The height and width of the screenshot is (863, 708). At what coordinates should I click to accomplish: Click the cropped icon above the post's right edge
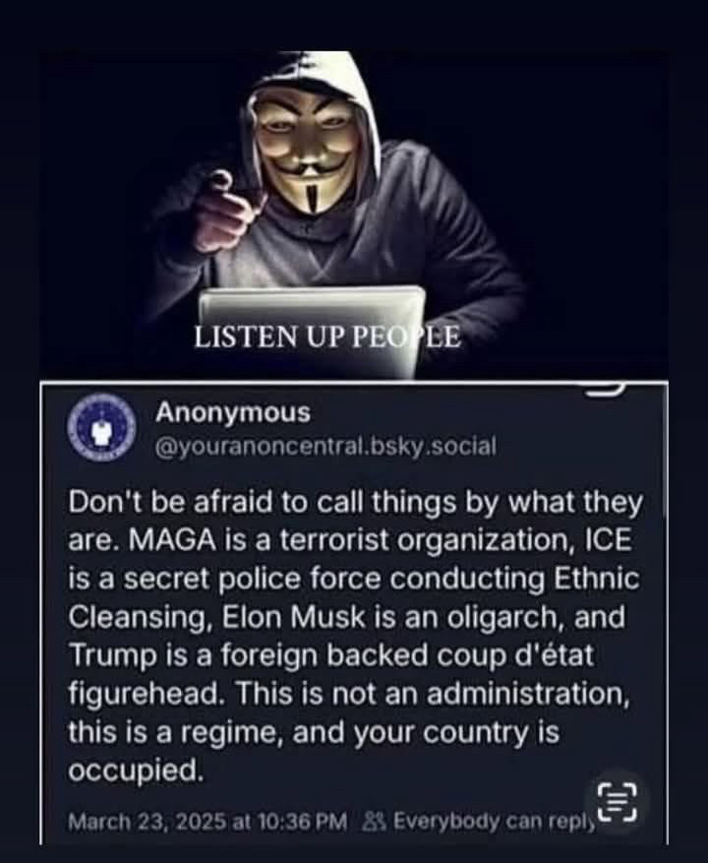[604, 391]
